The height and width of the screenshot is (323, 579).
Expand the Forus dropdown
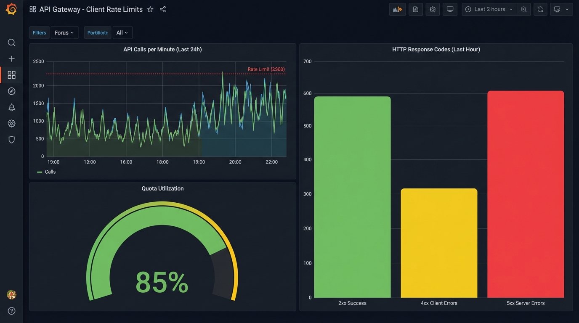click(x=64, y=32)
